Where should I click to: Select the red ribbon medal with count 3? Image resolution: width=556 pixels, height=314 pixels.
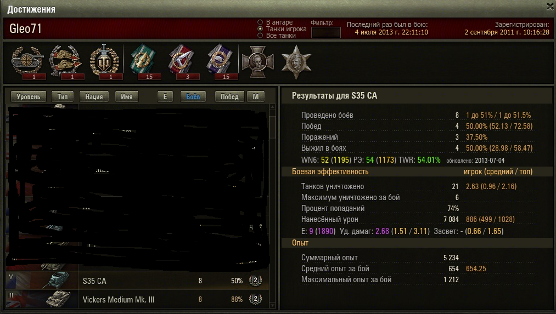pos(181,61)
